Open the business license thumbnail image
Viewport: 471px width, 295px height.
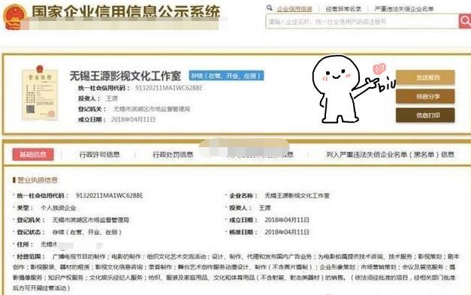tap(39, 93)
